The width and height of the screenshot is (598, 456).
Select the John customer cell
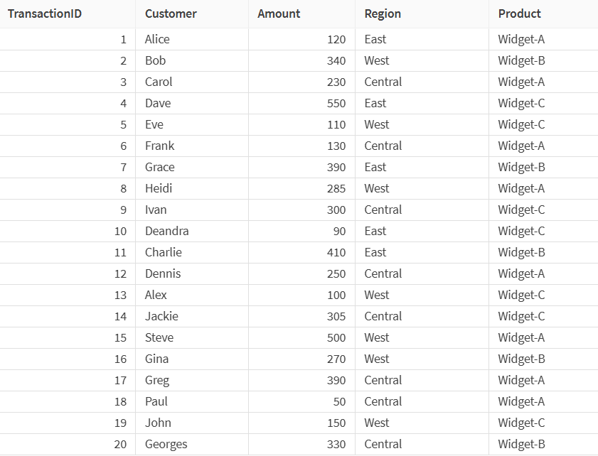(x=158, y=423)
